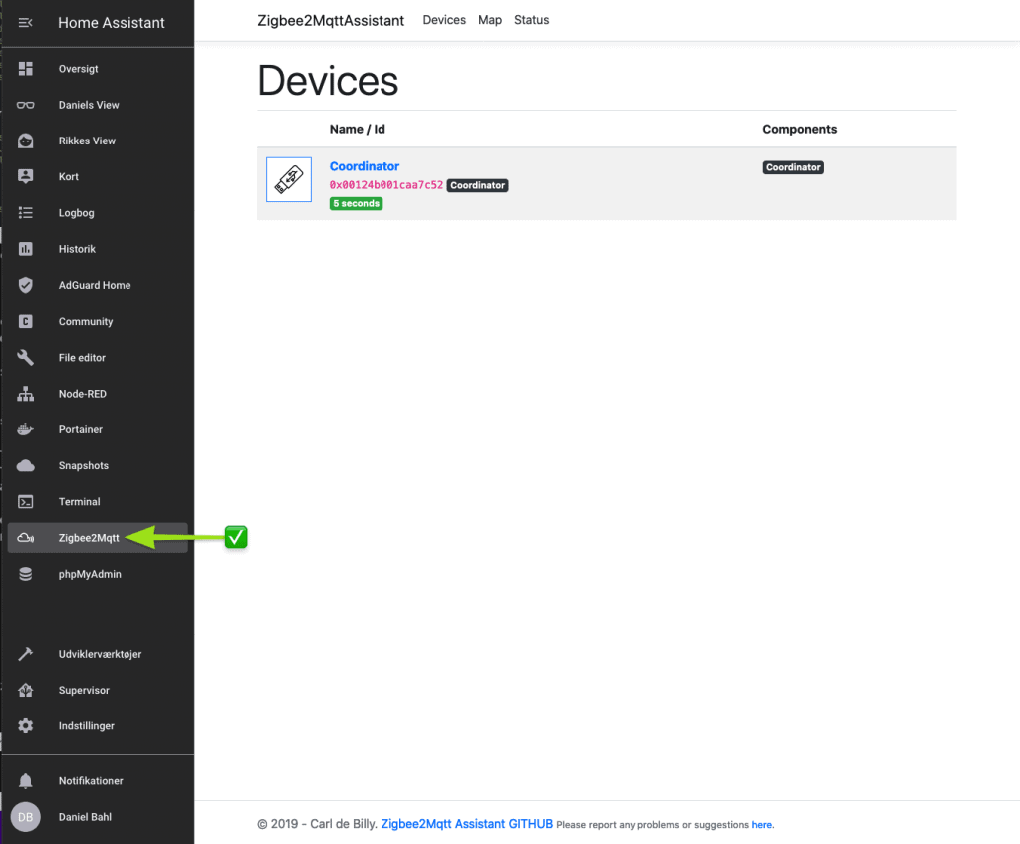The height and width of the screenshot is (844, 1020).
Task: Select Snapshots in the sidebar
Action: (84, 466)
